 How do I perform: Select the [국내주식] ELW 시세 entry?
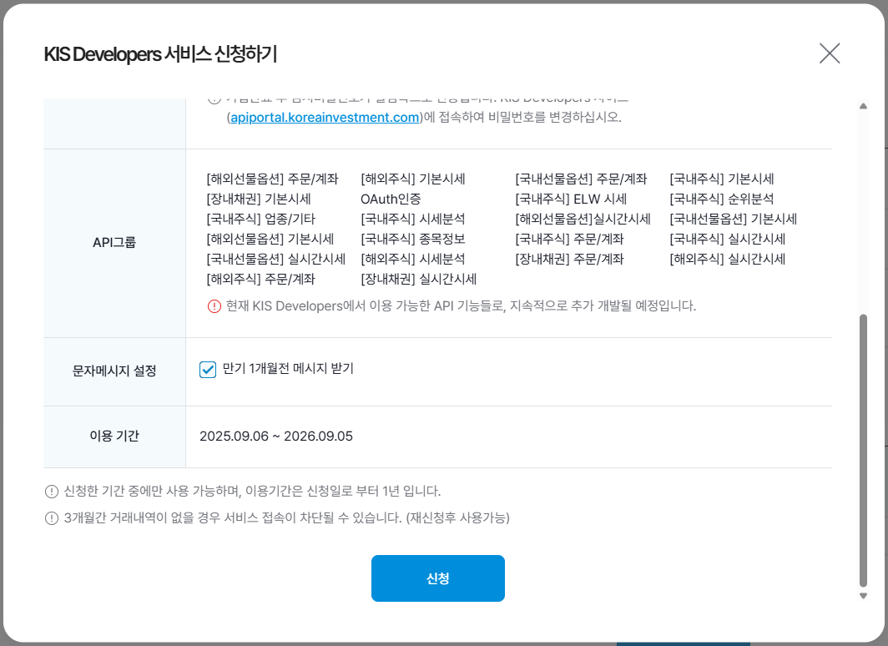point(571,199)
